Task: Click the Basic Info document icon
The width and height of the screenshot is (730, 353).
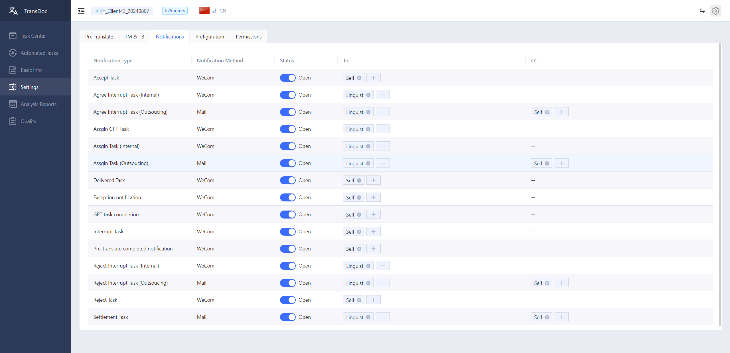Action: (x=13, y=70)
